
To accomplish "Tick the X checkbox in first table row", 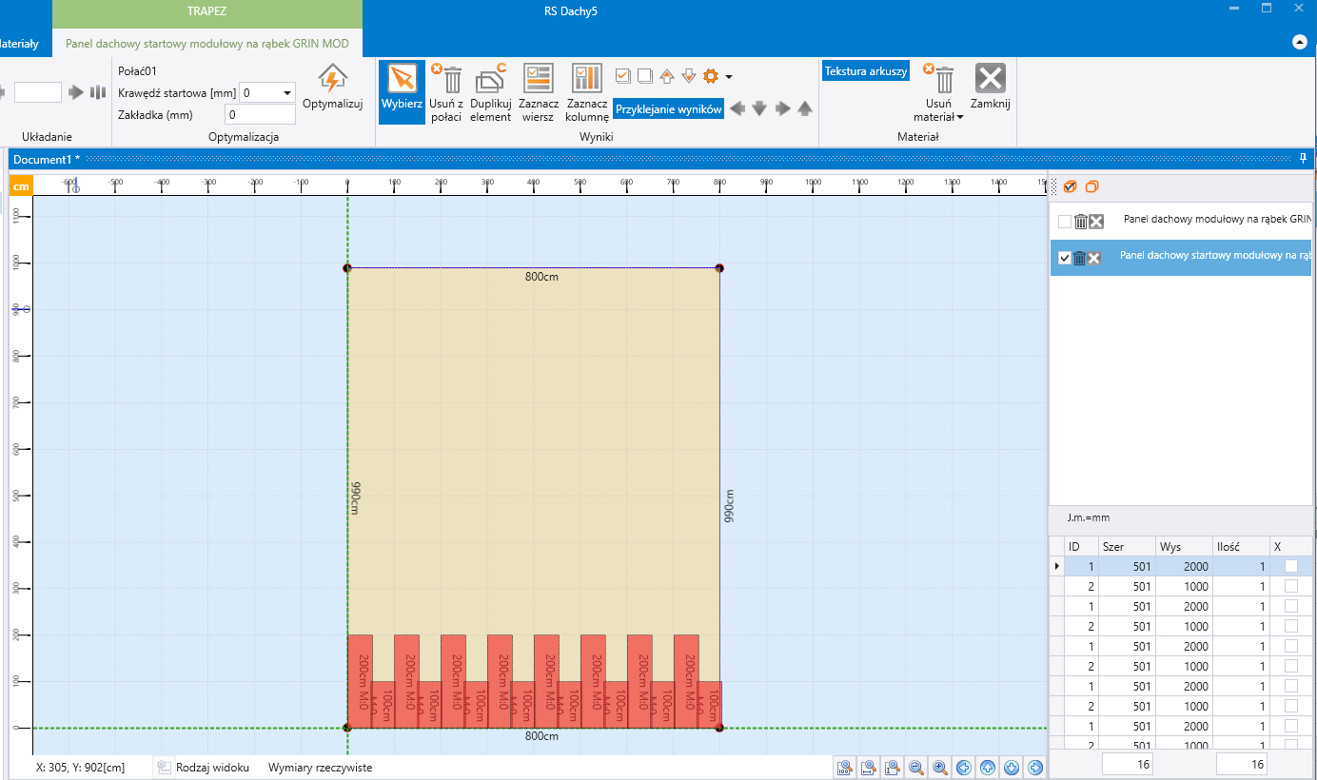I will pos(1291,566).
